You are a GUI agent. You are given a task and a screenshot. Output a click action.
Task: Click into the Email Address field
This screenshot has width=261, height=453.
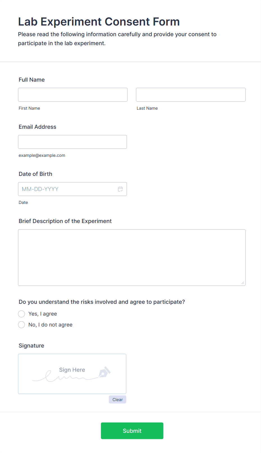[72, 142]
